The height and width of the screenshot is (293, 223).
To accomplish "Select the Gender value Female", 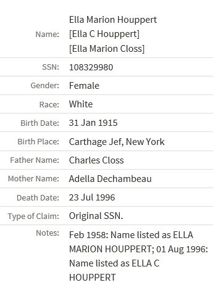I will (84, 86).
